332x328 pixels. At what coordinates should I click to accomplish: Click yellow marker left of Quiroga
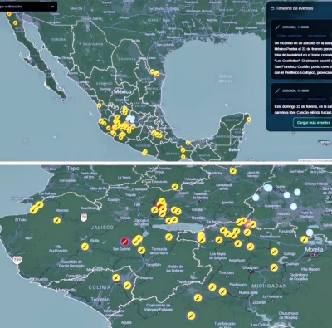tap(274, 252)
